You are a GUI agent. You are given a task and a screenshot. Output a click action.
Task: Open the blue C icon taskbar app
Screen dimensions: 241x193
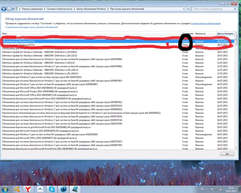tap(63, 189)
